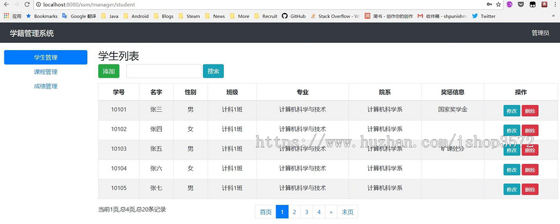Click 修改 for student 10105
This screenshot has height=224, width=560.
point(512,189)
